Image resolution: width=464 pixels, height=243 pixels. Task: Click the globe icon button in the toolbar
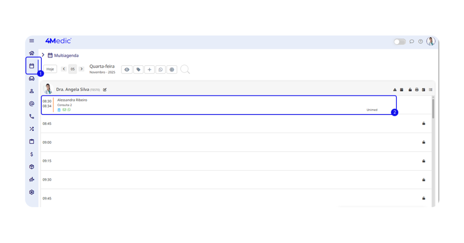[172, 70]
